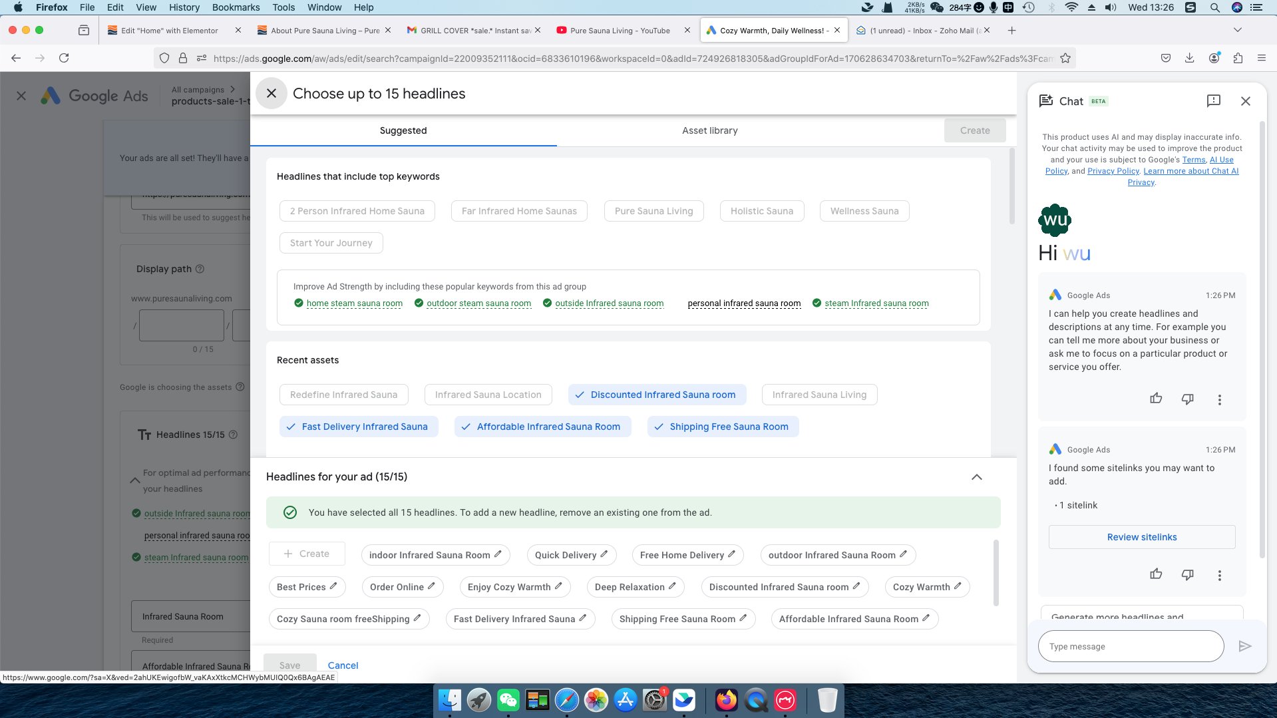Image resolution: width=1277 pixels, height=718 pixels.
Task: Toggle Shipping Free Sauna Room asset chip
Action: [723, 427]
